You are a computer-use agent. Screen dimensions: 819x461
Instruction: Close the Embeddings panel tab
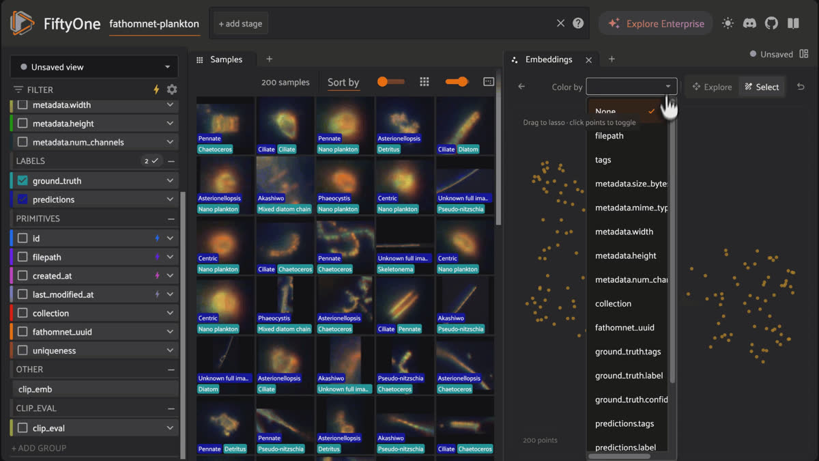589,60
